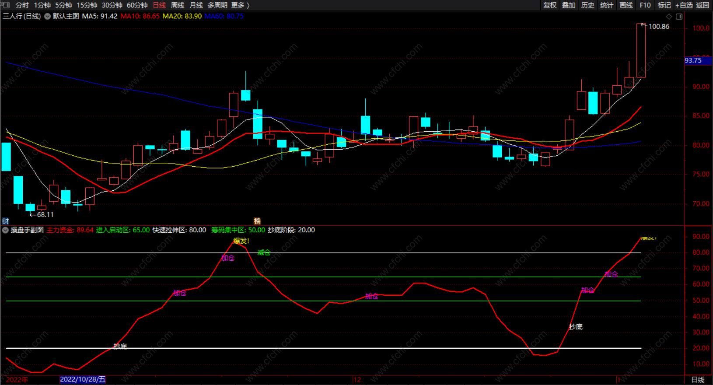This screenshot has width=713, height=385.
Task: Add stock via +自选 button
Action: [x=684, y=5]
